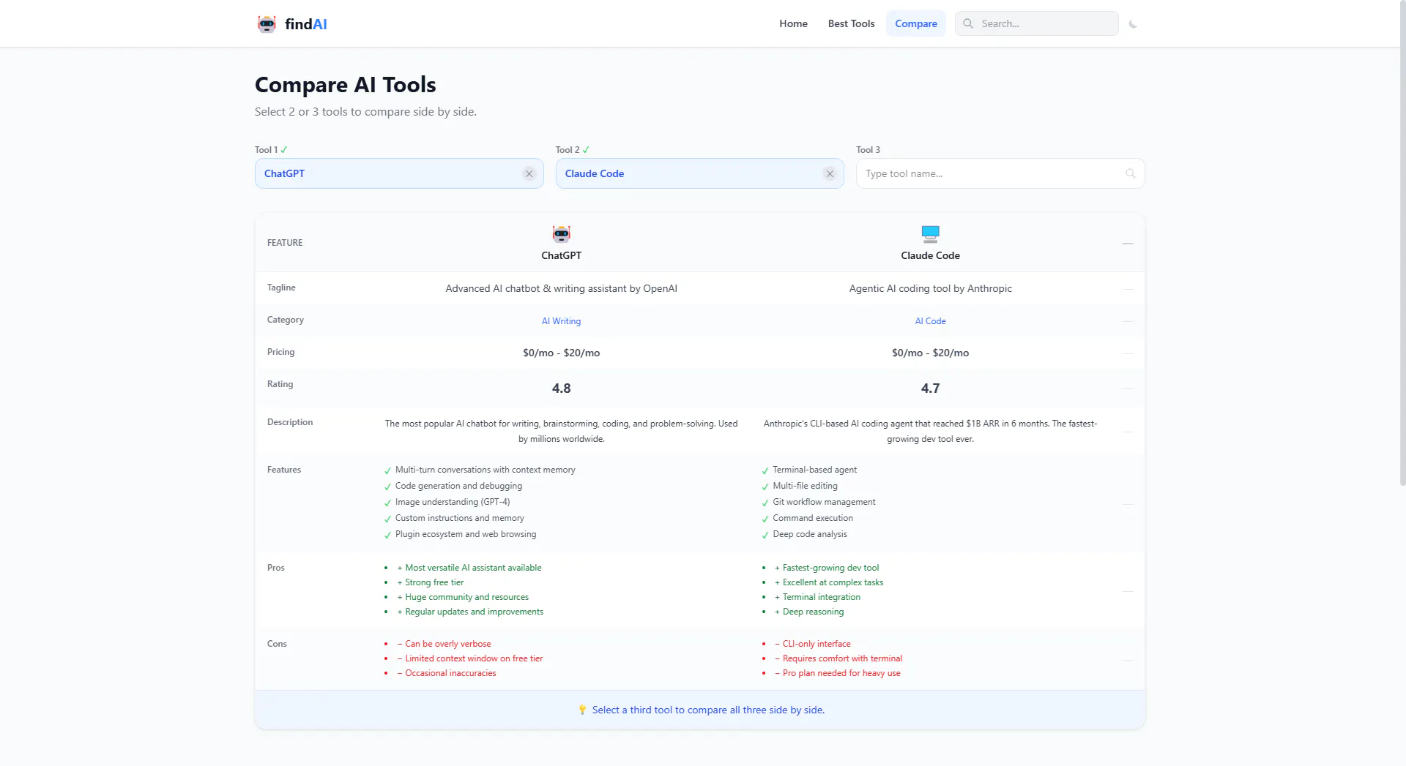The width and height of the screenshot is (1406, 766).
Task: Select the Compare nav tab
Action: 916,23
